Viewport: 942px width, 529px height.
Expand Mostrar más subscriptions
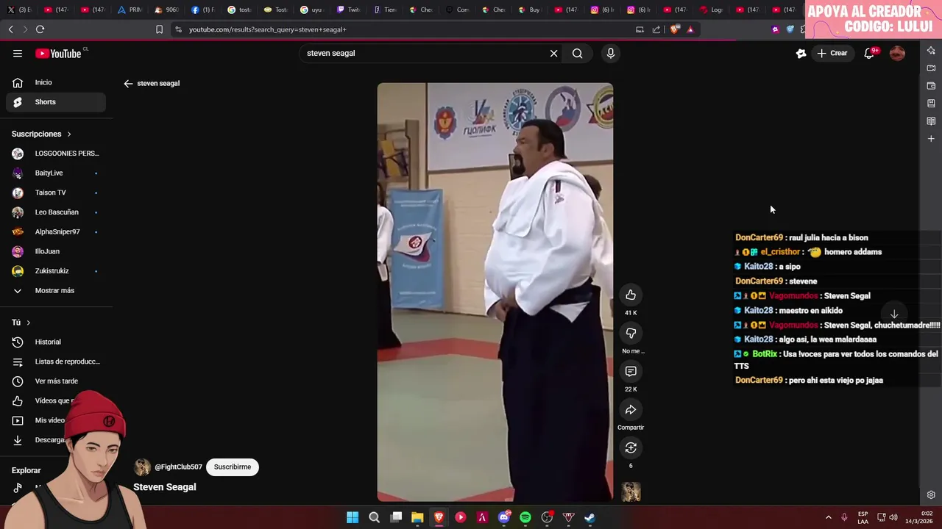(x=56, y=290)
